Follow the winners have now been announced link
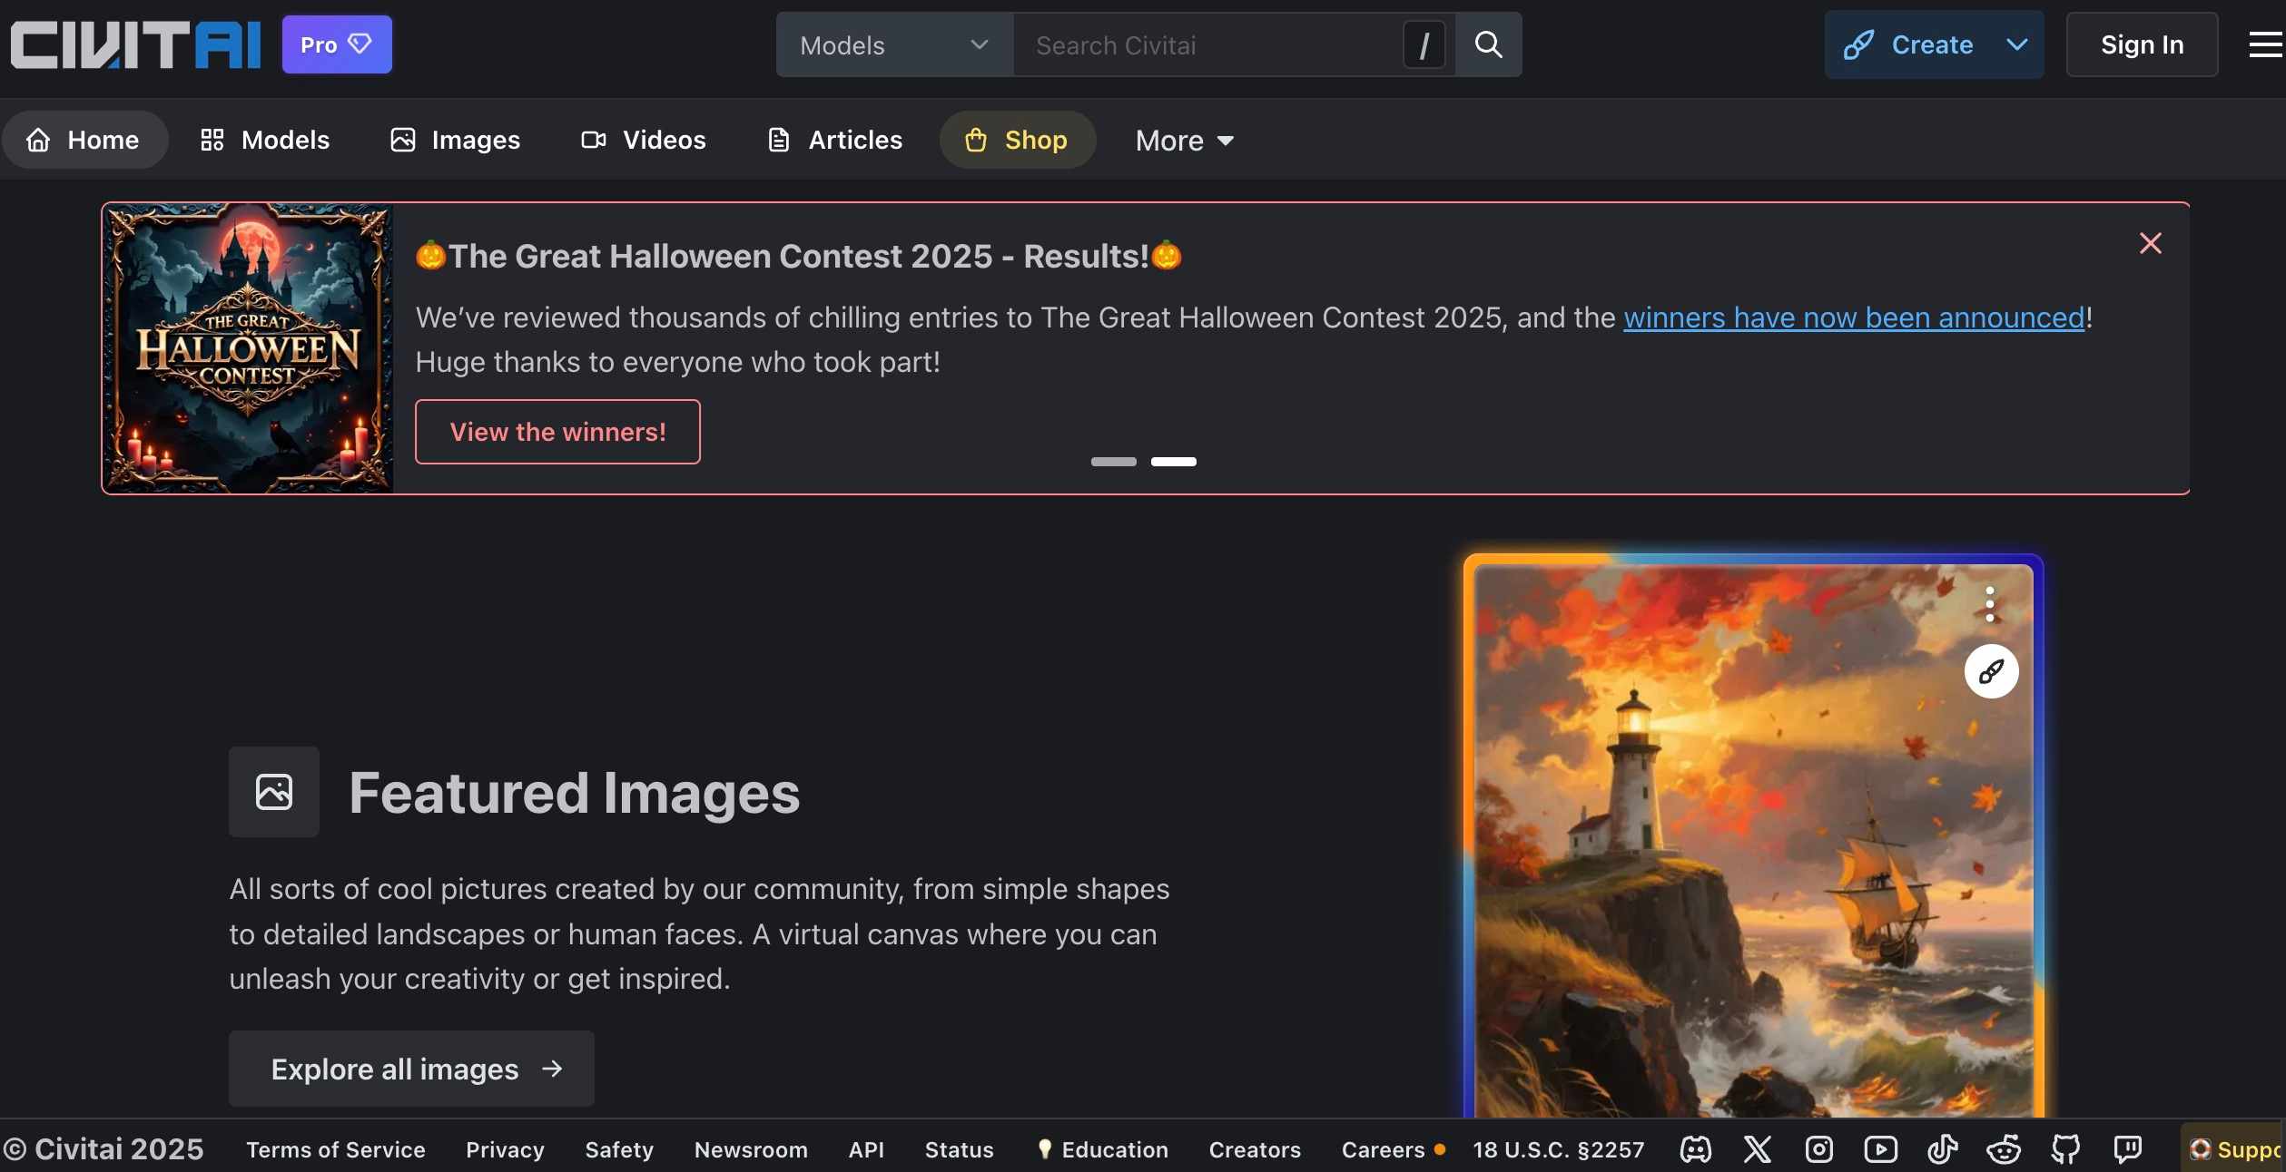This screenshot has height=1172, width=2286. 1853,317
